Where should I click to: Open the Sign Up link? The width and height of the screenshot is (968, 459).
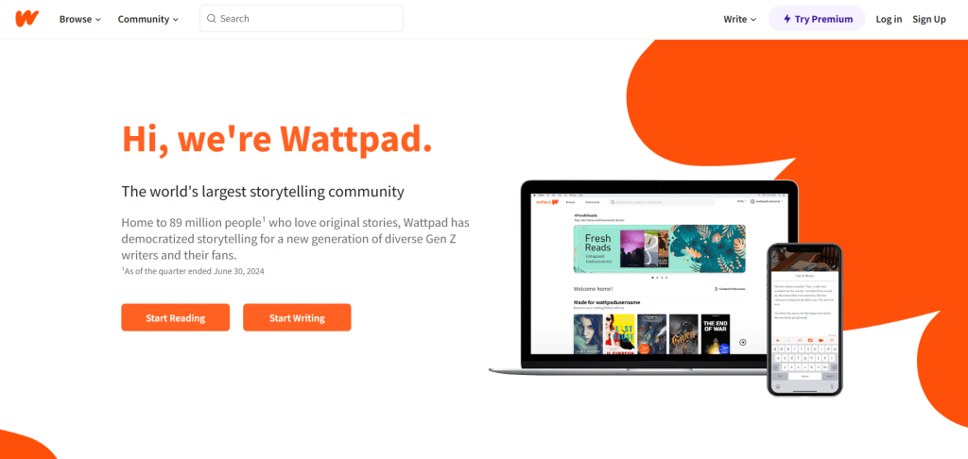coord(929,19)
